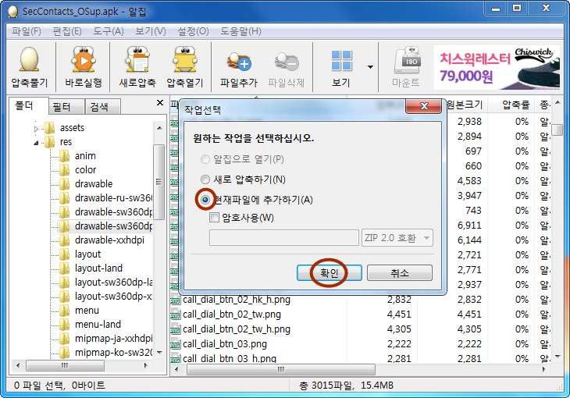Select 새로 압축하기(N) radio button

pyautogui.click(x=205, y=179)
